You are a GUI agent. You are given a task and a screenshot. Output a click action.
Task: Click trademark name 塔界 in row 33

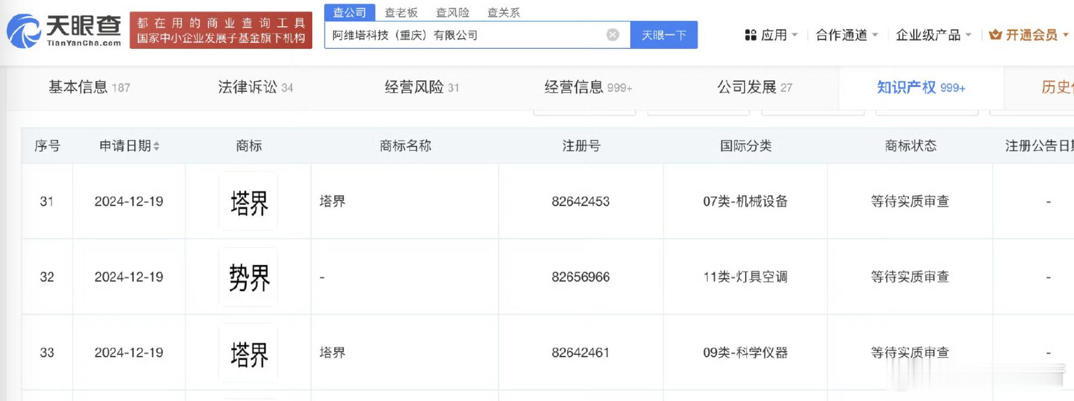(x=333, y=353)
